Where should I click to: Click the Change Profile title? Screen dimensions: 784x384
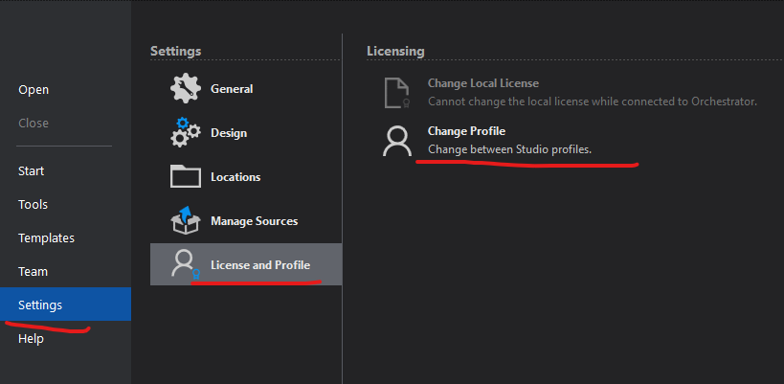[466, 131]
